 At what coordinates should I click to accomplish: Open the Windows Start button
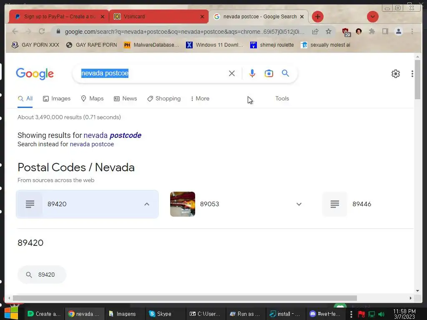coord(11,313)
